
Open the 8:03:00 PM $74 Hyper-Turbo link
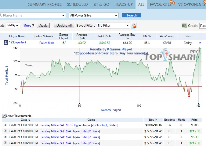point(70,137)
